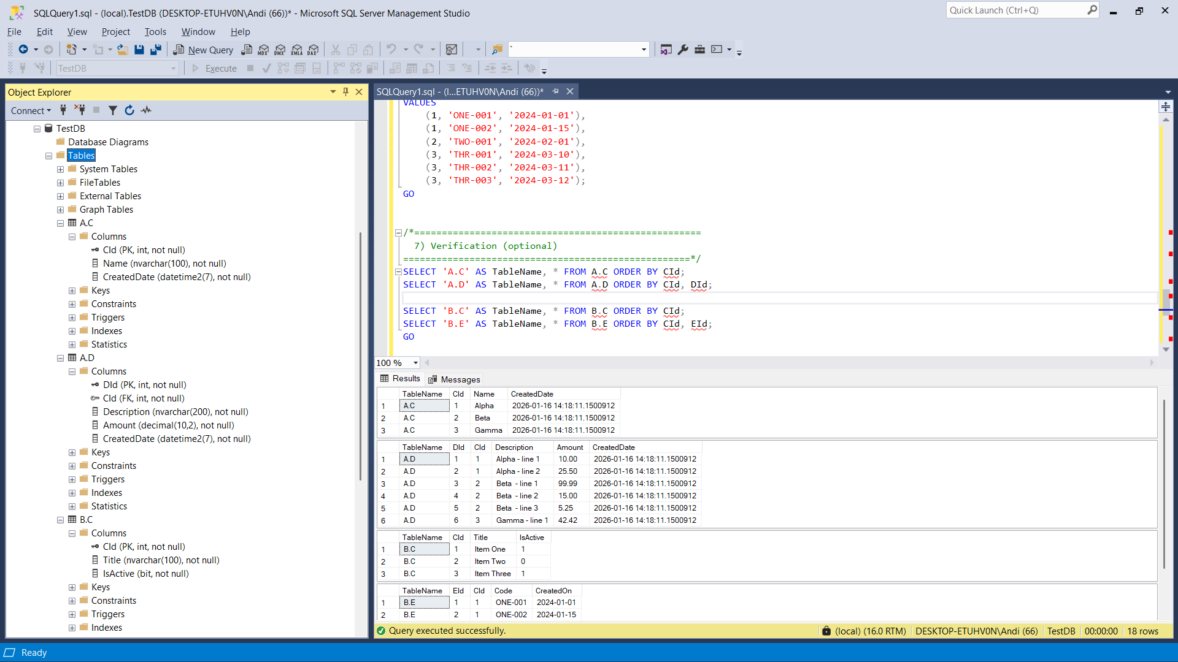Open the Tools menu
This screenshot has width=1178, height=662.
click(x=155, y=32)
